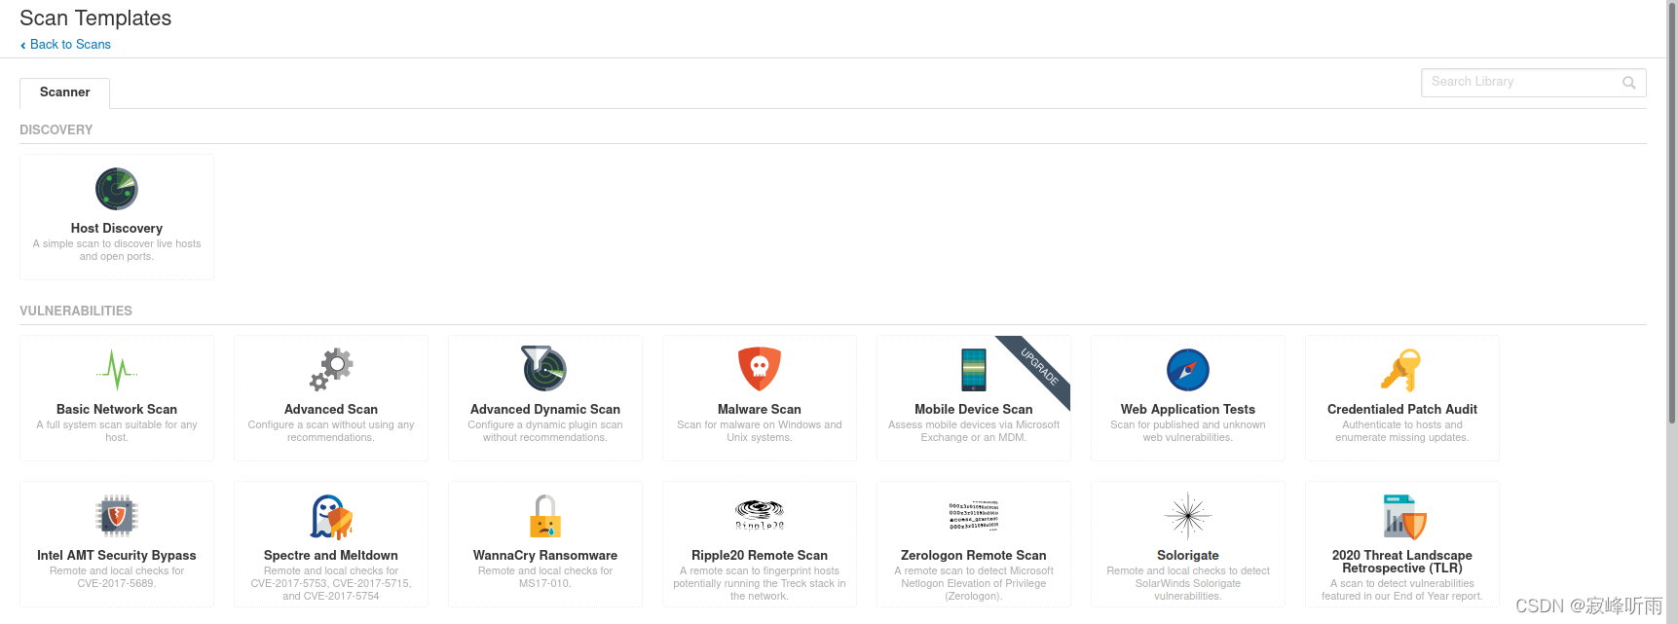Pick the Advanced Dynamic Scan title
This screenshot has height=624, width=1678.
(545, 410)
